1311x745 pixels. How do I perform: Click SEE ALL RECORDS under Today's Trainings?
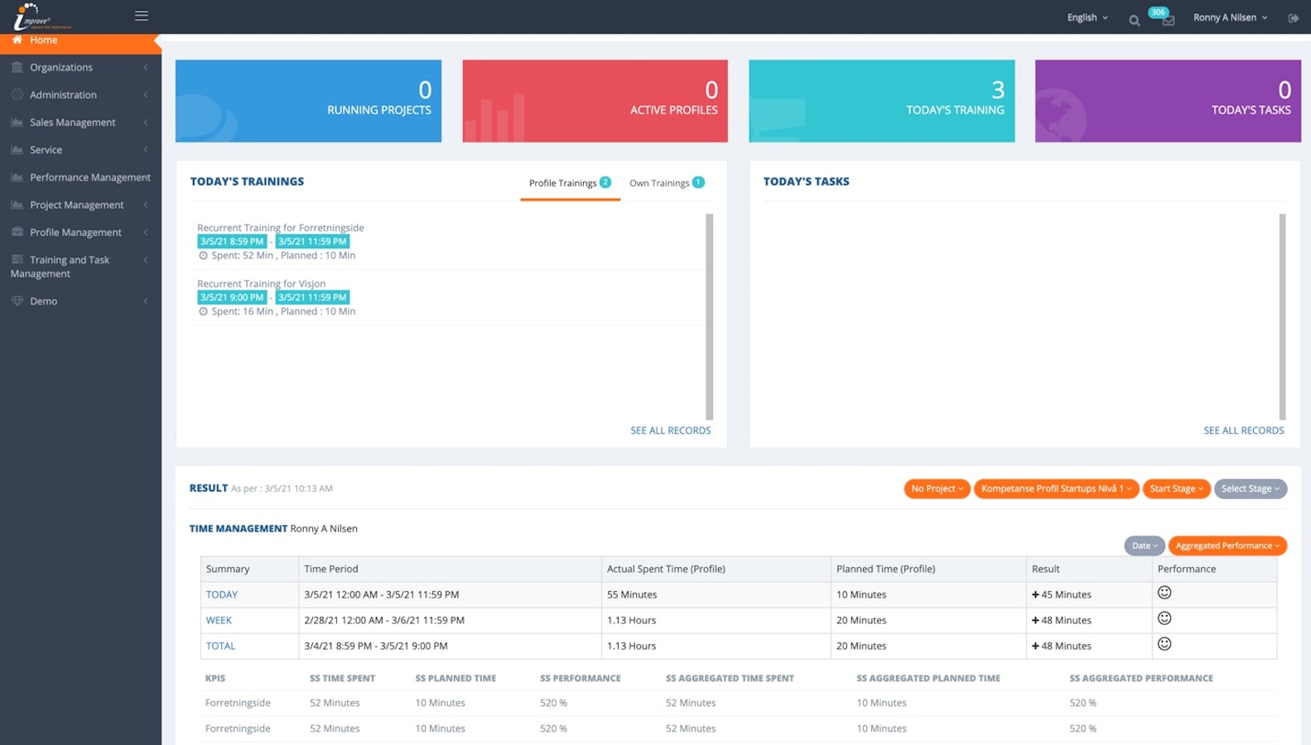pyautogui.click(x=670, y=430)
